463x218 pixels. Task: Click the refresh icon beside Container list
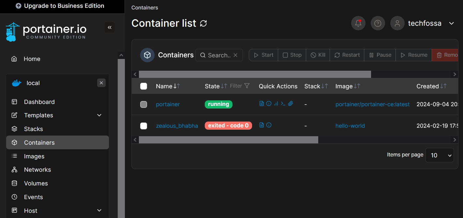(x=203, y=23)
